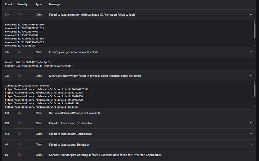Click scroll down arrow in mesh asset list
This screenshot has width=259, height=161.
(254, 106)
